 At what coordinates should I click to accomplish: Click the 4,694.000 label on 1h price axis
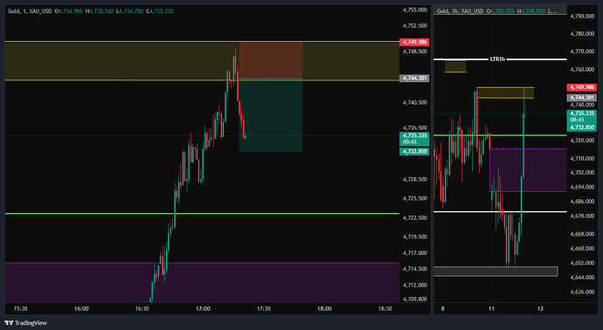tap(582, 187)
